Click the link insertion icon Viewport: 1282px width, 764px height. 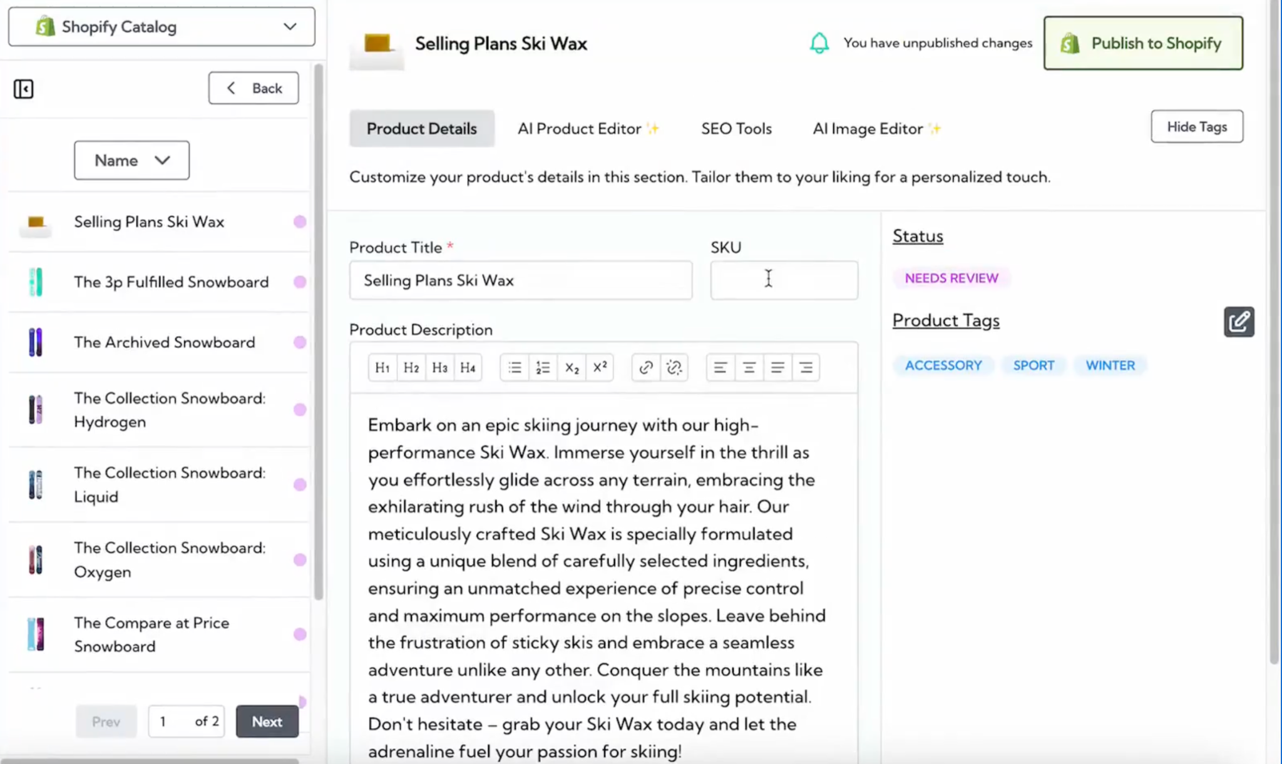(646, 367)
